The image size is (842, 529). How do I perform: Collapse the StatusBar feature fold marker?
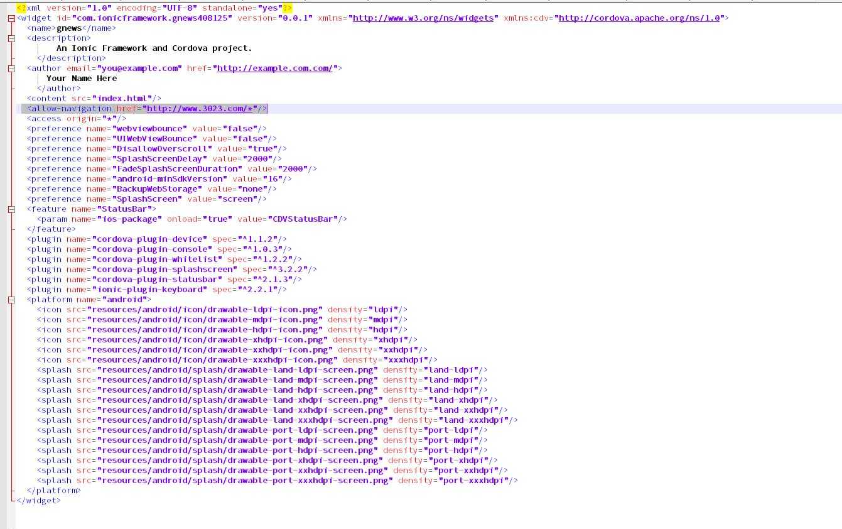point(11,209)
